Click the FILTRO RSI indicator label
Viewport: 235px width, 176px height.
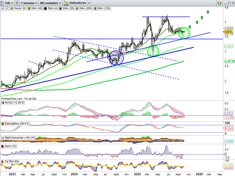(11, 161)
